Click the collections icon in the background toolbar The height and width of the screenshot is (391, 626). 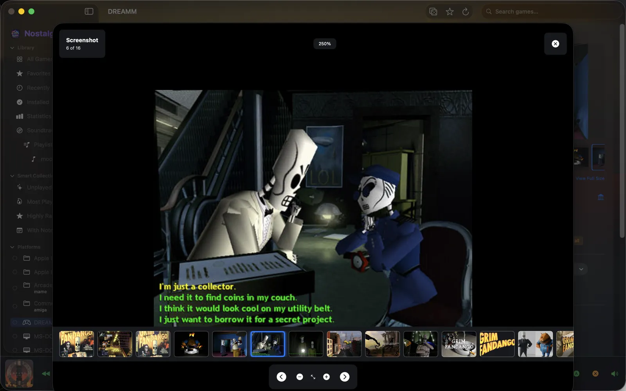433,12
